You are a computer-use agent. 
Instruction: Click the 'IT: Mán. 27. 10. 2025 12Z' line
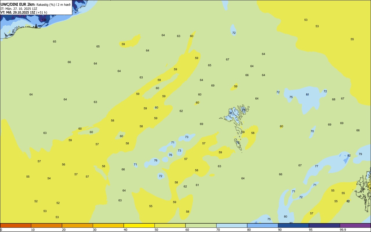(x=19, y=9)
